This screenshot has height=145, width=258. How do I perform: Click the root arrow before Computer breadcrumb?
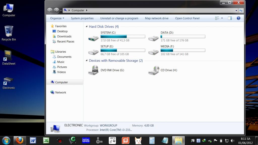pos(69,10)
